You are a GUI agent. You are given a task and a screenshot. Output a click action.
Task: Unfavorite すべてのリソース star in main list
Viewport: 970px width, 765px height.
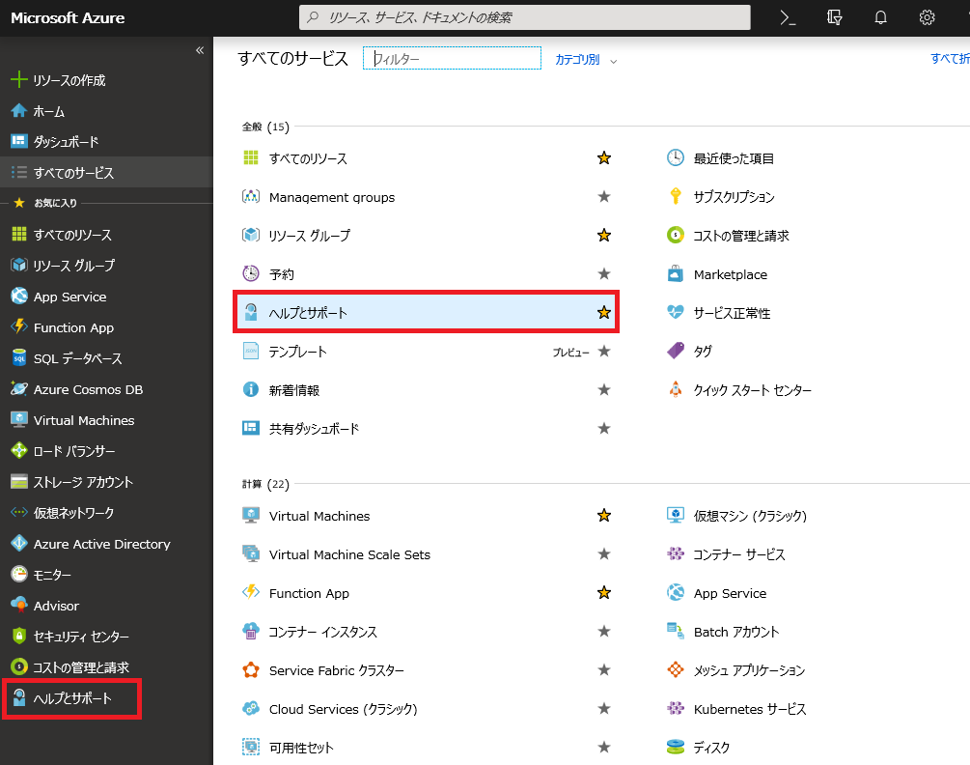coord(604,157)
